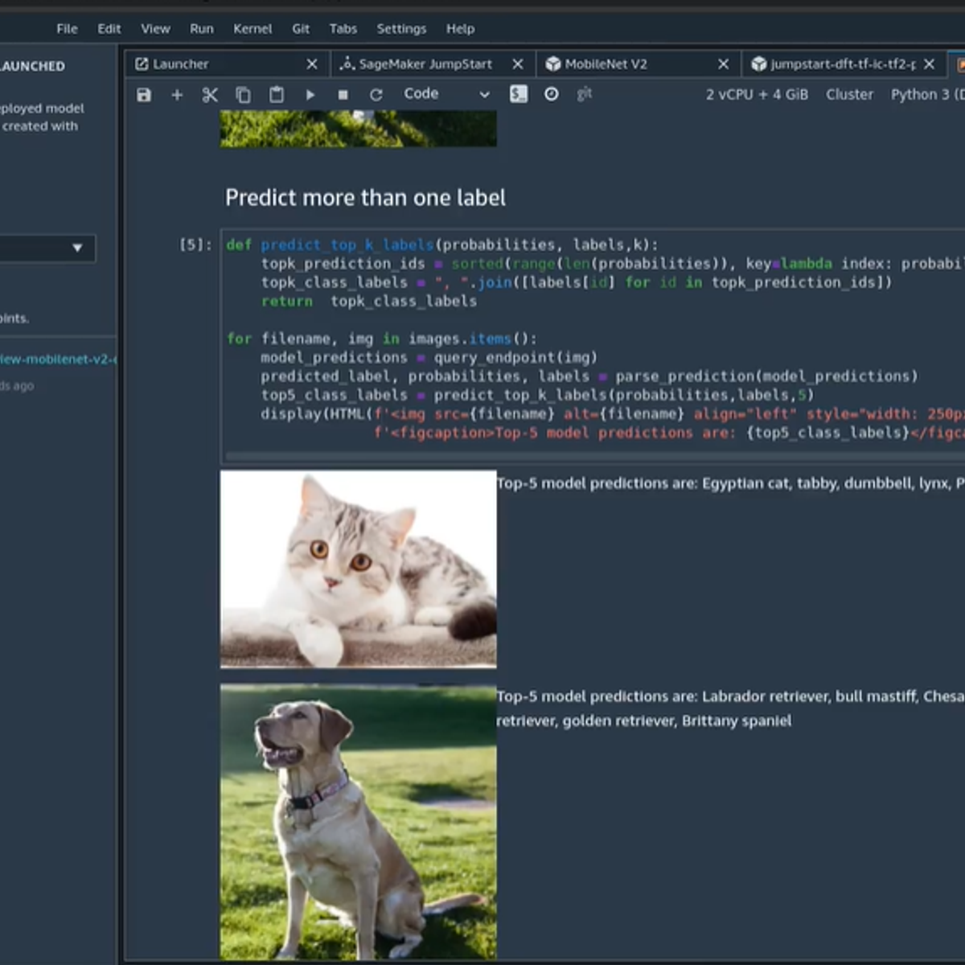Open the Edit menu

tap(109, 29)
